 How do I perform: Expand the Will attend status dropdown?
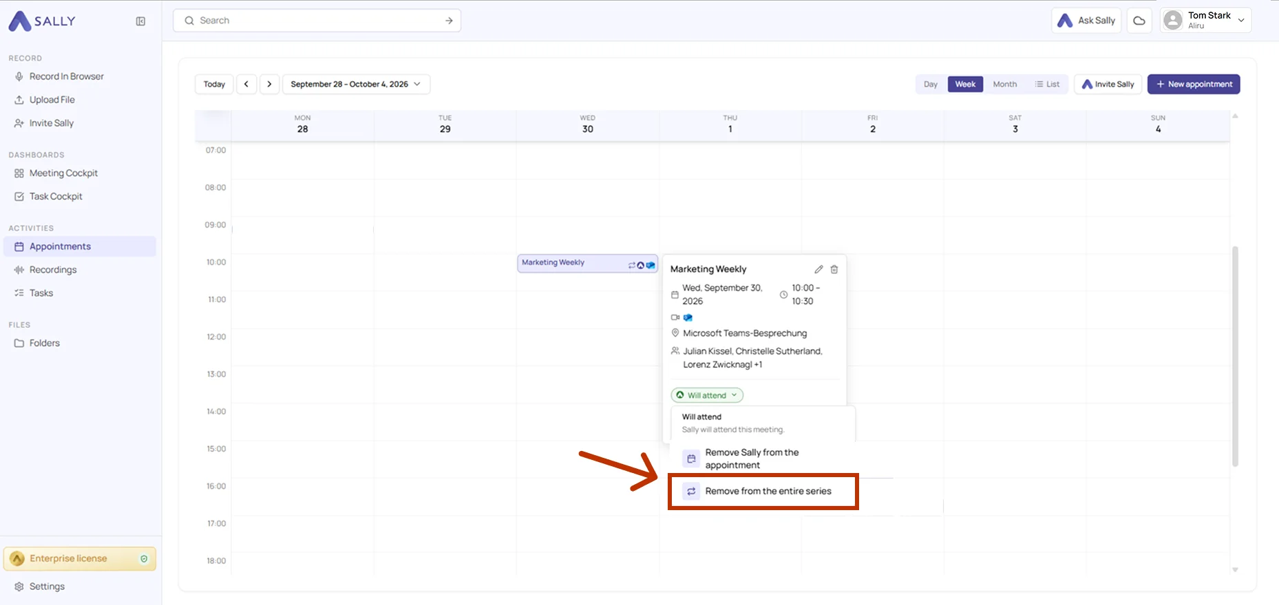coord(707,395)
